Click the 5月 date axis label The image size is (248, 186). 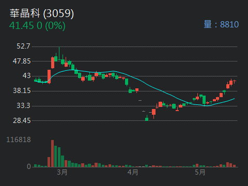click(x=200, y=172)
